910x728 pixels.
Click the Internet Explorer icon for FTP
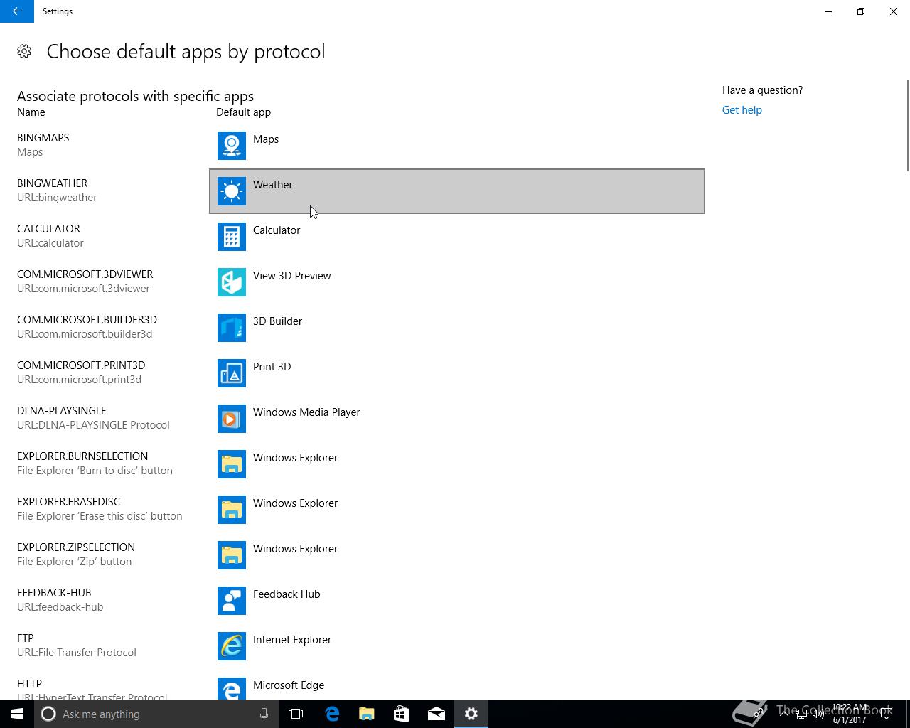(x=232, y=646)
